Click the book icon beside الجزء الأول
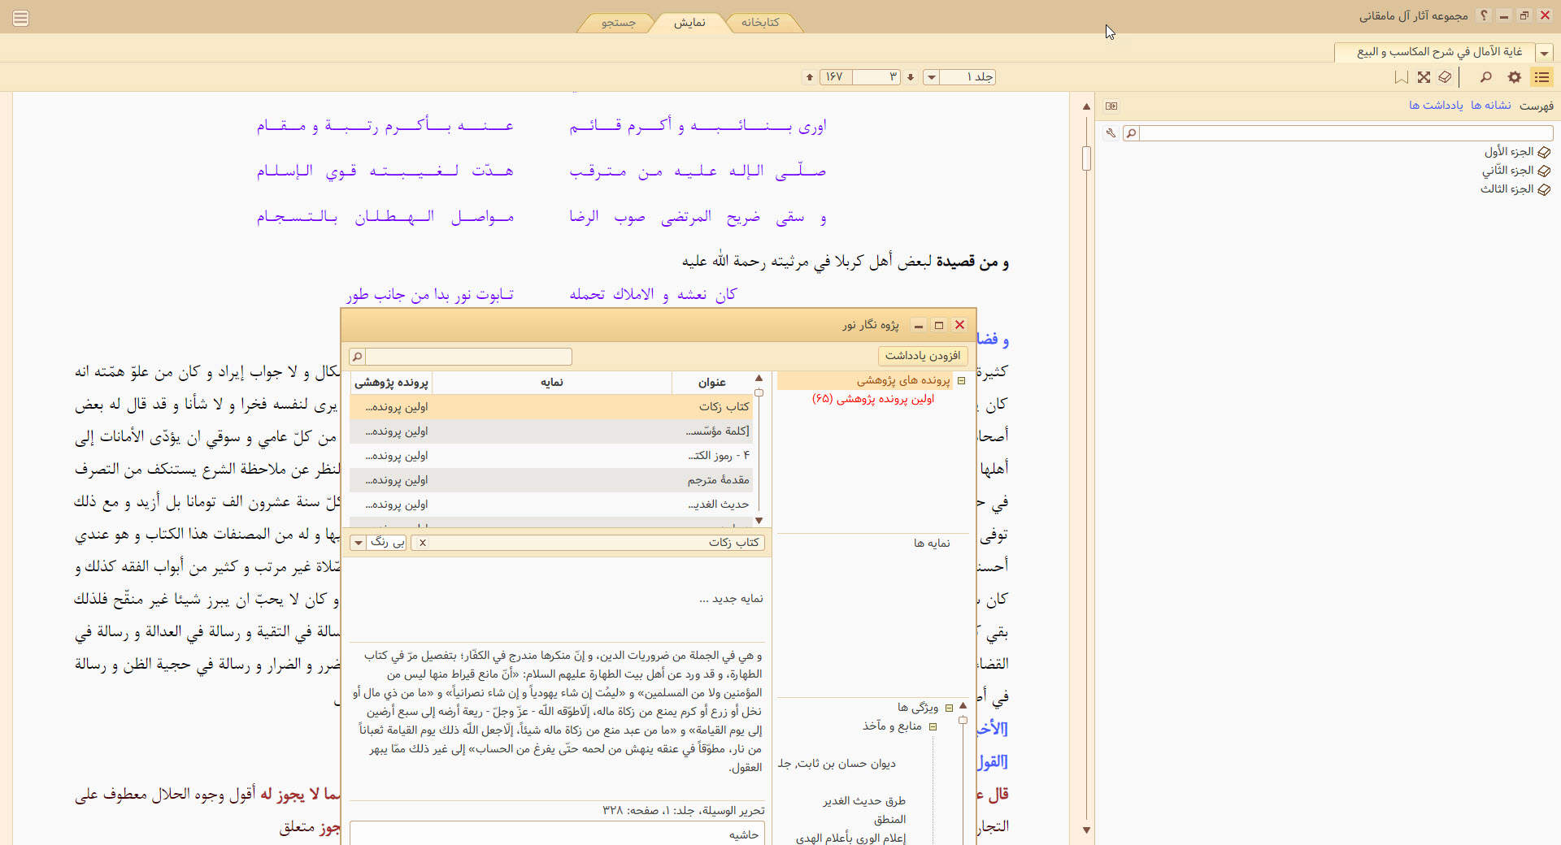 tap(1544, 152)
